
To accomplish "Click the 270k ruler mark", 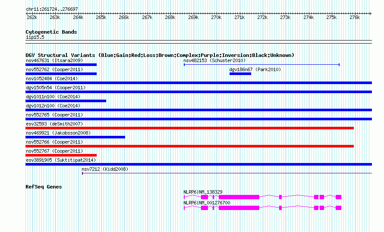I will click(216, 17).
